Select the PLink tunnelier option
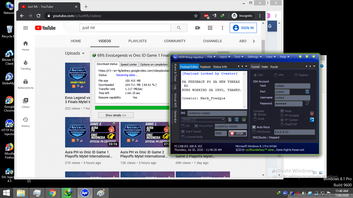The image size is (353, 198). (255, 119)
